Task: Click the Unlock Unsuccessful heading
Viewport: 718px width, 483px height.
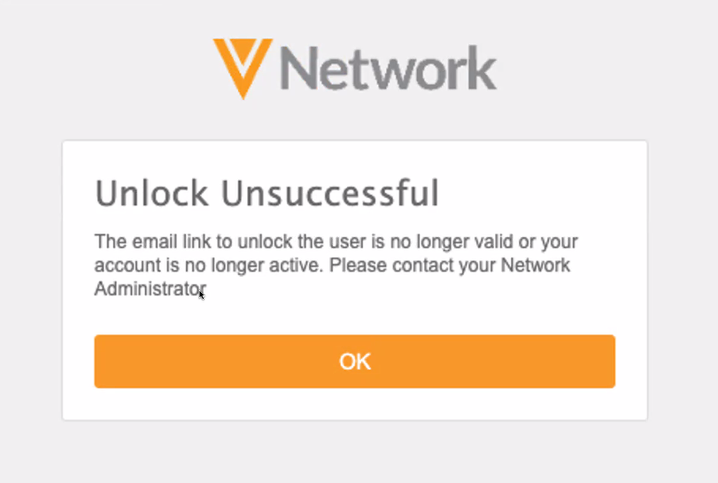Action: click(x=266, y=194)
